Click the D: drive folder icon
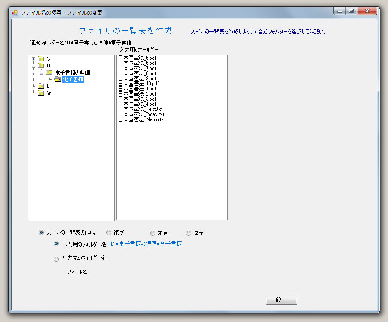 click(x=41, y=66)
